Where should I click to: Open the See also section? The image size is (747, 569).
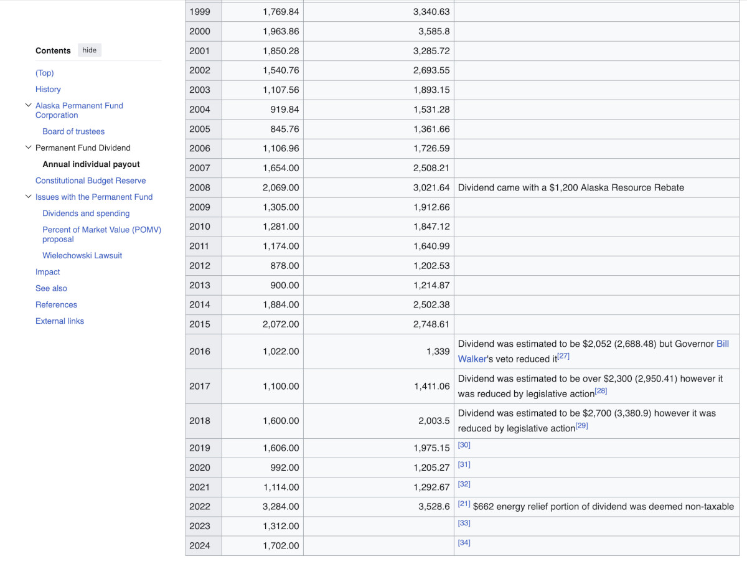[x=51, y=288]
